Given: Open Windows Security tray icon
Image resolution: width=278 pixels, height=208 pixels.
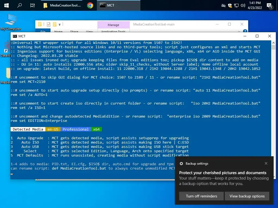Looking at the screenshot, I should (230, 5).
